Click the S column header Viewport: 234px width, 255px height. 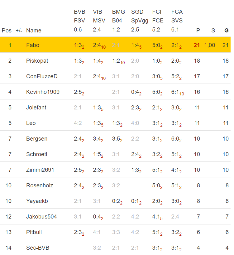pos(213,31)
